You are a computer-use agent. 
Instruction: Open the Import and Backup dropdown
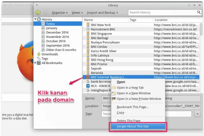[x=102, y=13]
